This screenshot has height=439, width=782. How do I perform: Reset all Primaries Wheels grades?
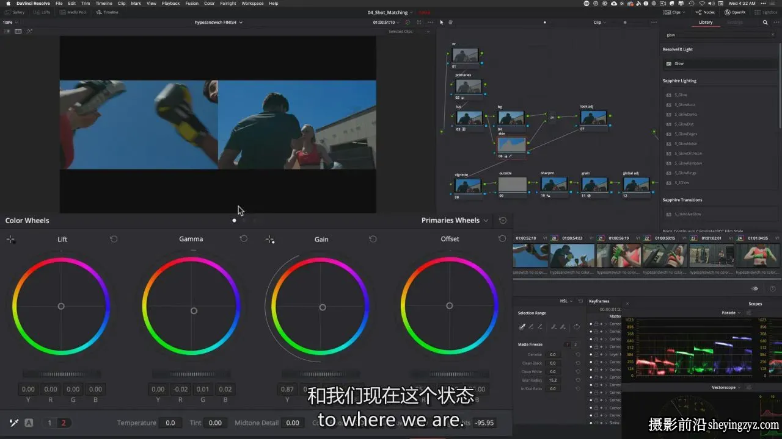pyautogui.click(x=503, y=220)
